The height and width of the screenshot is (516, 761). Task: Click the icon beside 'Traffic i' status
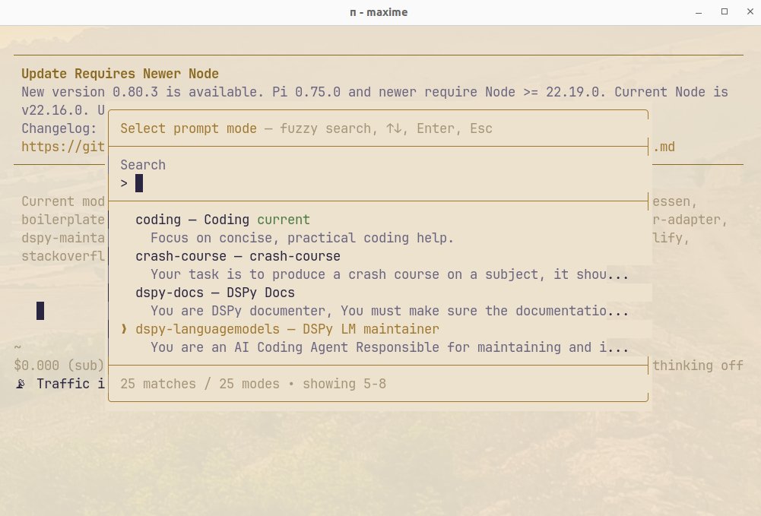(x=21, y=384)
